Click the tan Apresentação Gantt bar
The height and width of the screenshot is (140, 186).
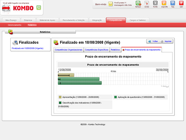click(66, 75)
